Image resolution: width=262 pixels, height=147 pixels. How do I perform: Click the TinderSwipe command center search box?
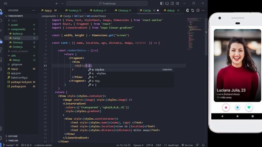tap(107, 3)
